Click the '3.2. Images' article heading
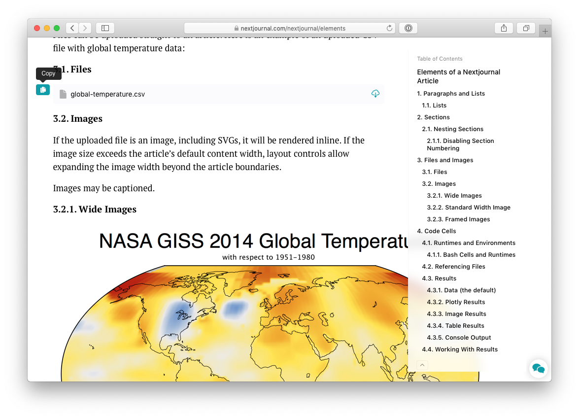The width and height of the screenshot is (579, 418). pyautogui.click(x=77, y=118)
